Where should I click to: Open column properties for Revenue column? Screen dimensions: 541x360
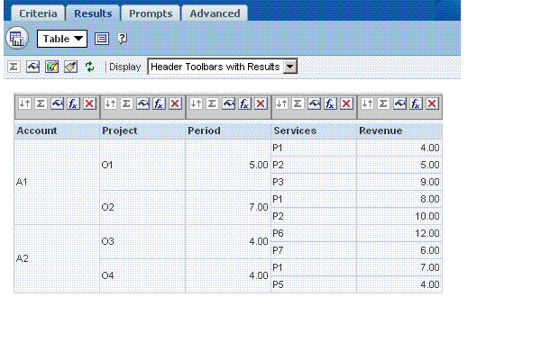point(399,103)
